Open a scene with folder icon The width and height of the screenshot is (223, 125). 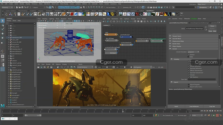(x=20, y=7)
